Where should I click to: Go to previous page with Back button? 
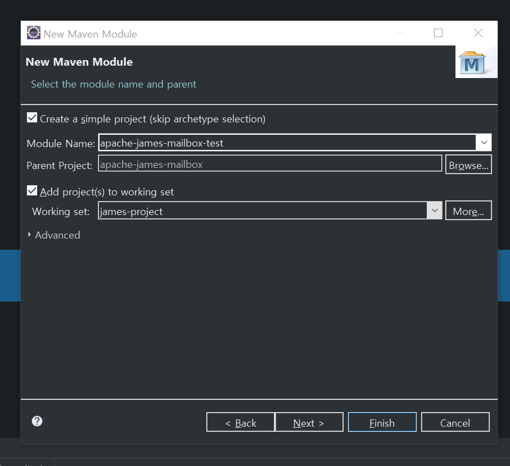click(241, 422)
